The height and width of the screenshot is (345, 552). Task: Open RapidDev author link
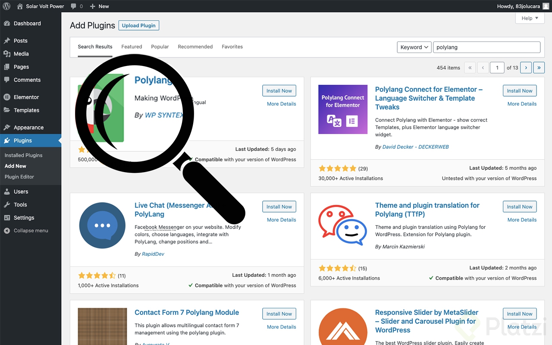pos(153,254)
